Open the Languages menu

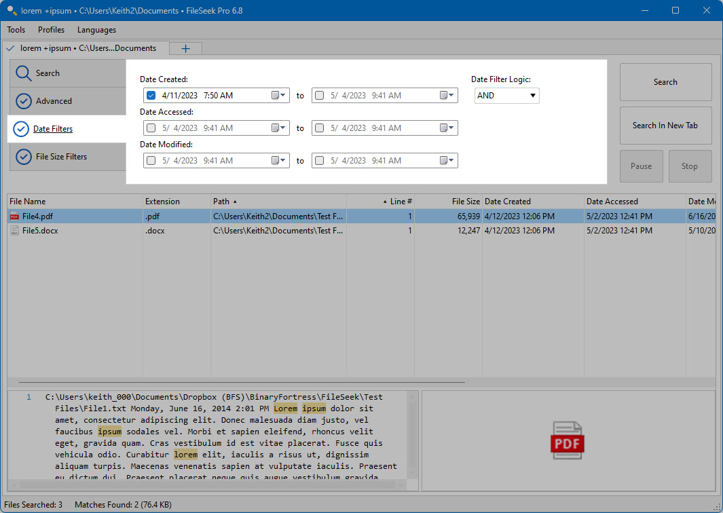pyautogui.click(x=96, y=29)
